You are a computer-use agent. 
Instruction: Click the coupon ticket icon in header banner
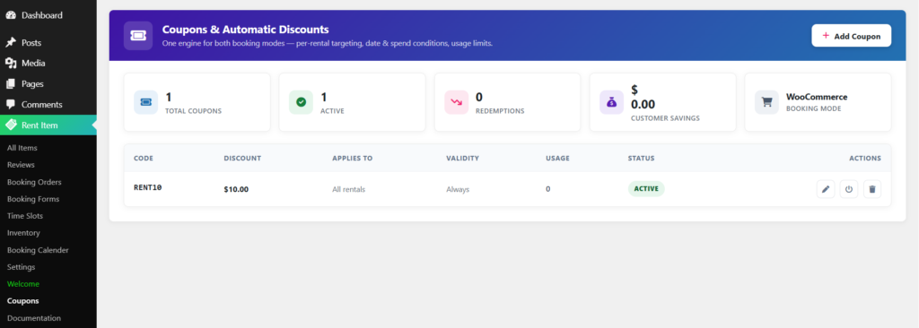coord(138,36)
